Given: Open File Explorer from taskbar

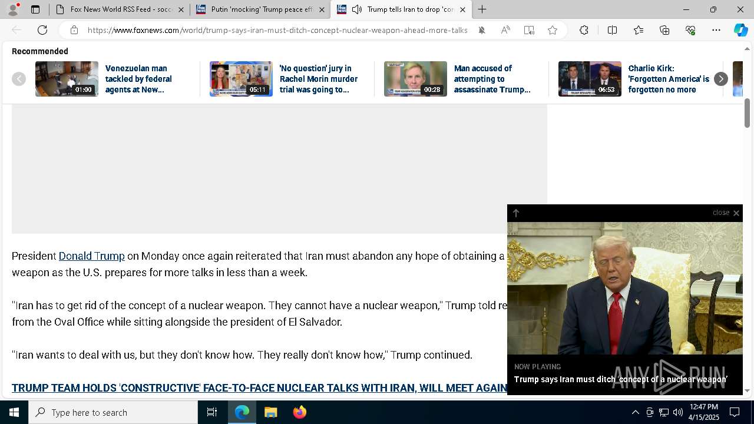Looking at the screenshot, I should (x=271, y=412).
